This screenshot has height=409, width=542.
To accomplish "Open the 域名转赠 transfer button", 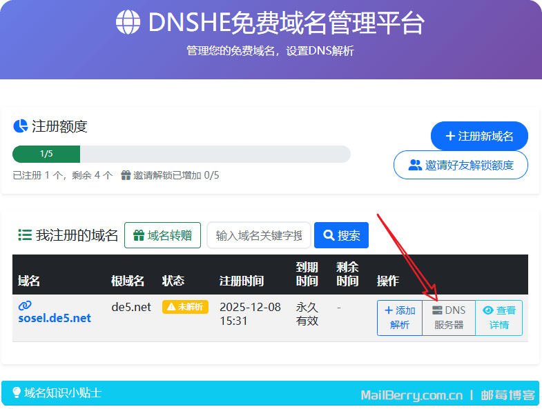I will pos(162,235).
